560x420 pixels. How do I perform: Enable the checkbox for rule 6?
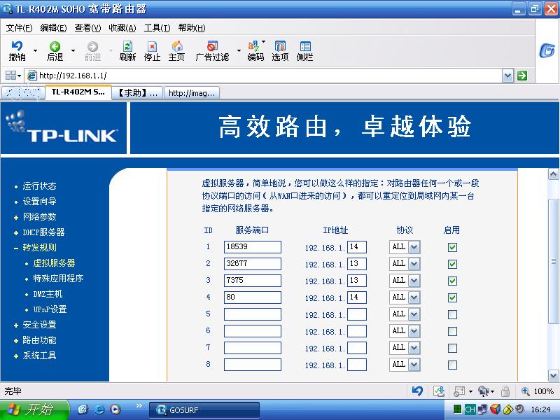pyautogui.click(x=452, y=331)
